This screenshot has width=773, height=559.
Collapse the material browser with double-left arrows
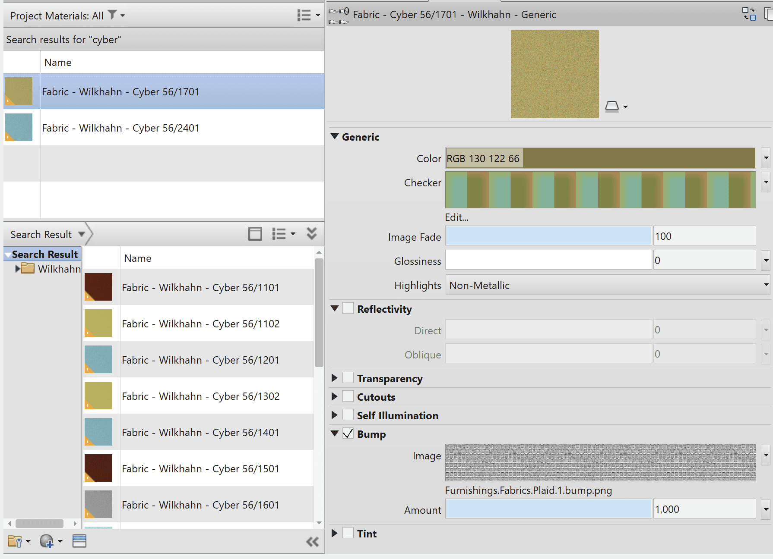click(312, 542)
